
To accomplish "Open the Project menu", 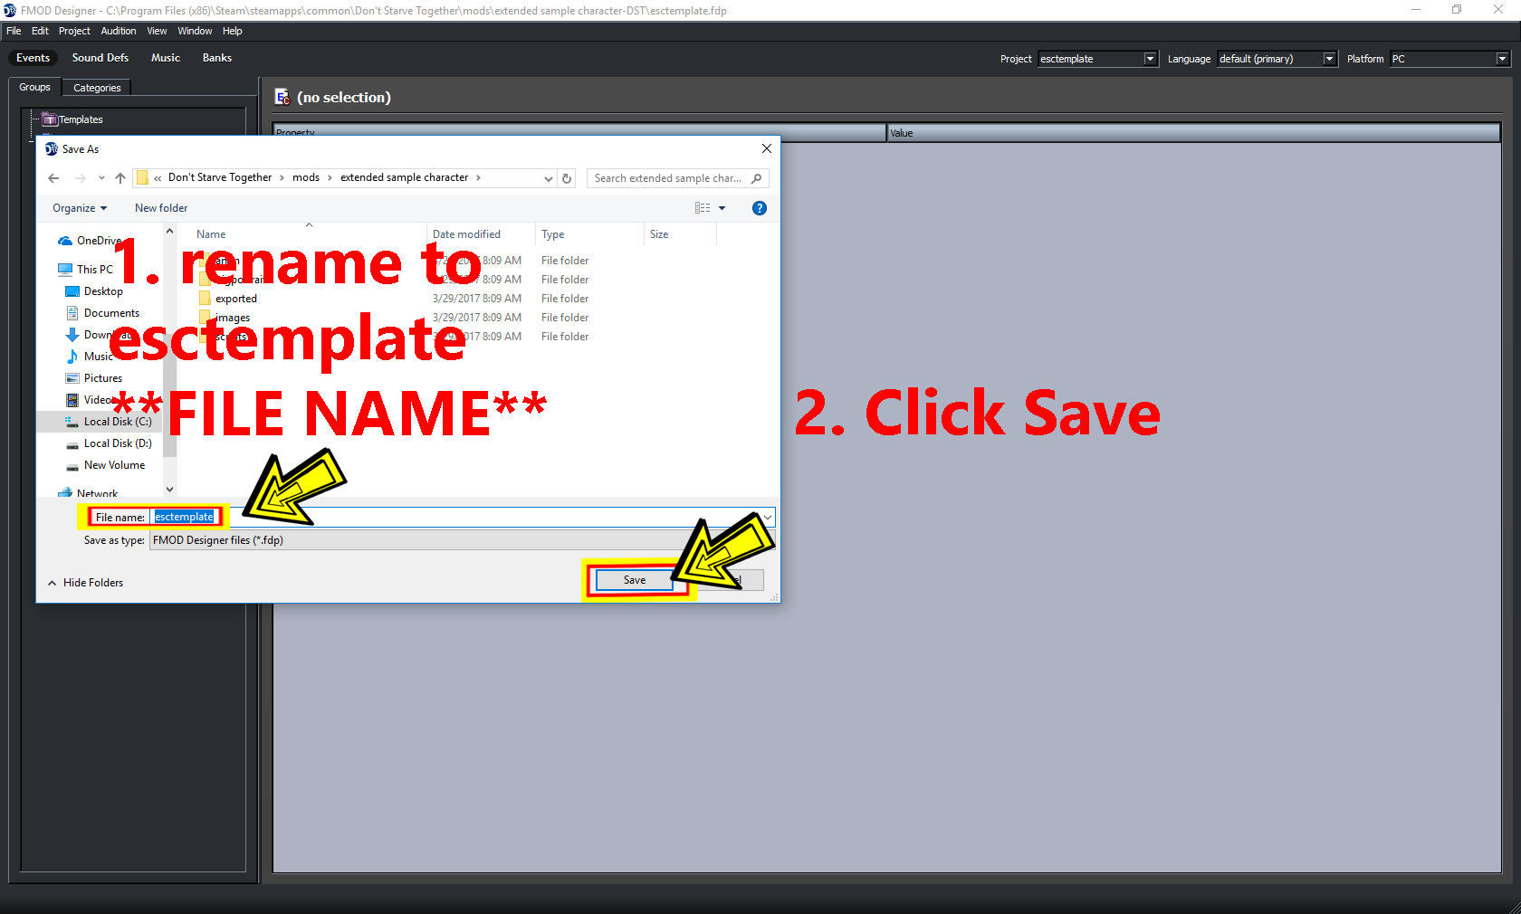I will click(74, 31).
